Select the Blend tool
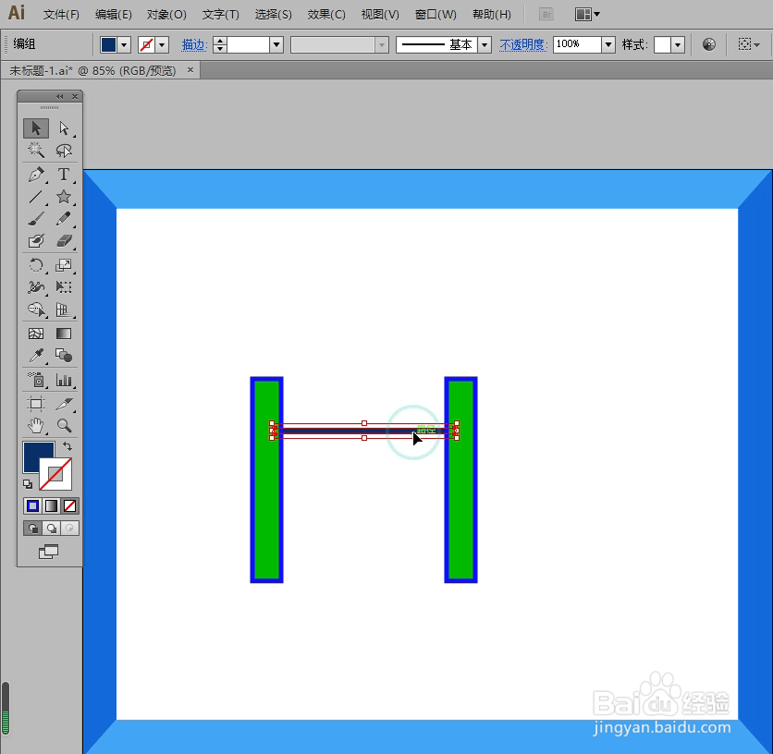Image resolution: width=773 pixels, height=754 pixels. point(64,356)
